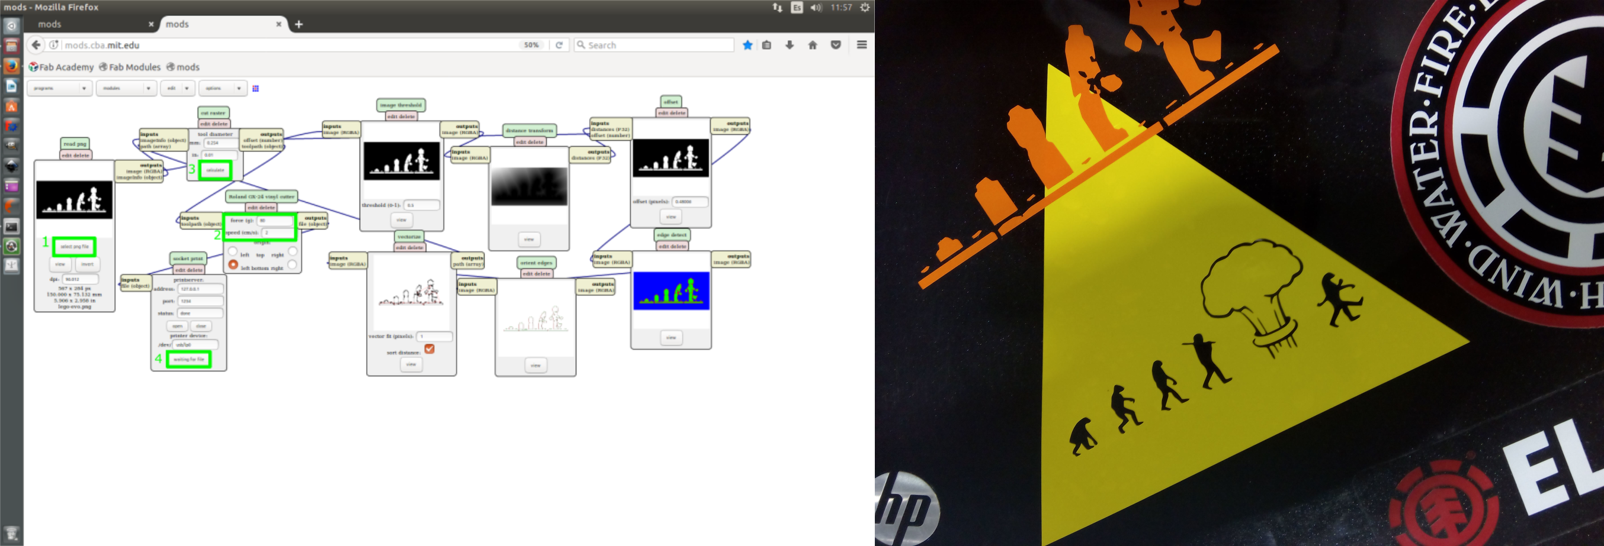Image resolution: width=1604 pixels, height=546 pixels.
Task: Close the first mods tab
Action: [150, 24]
